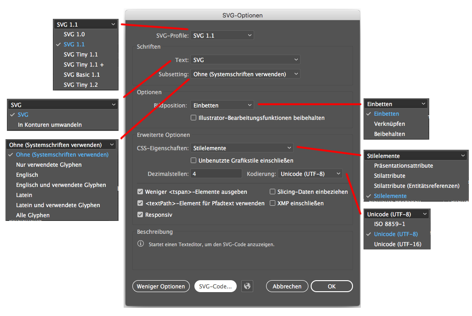
Task: Open the Text dropdown under Schriften
Action: click(245, 60)
